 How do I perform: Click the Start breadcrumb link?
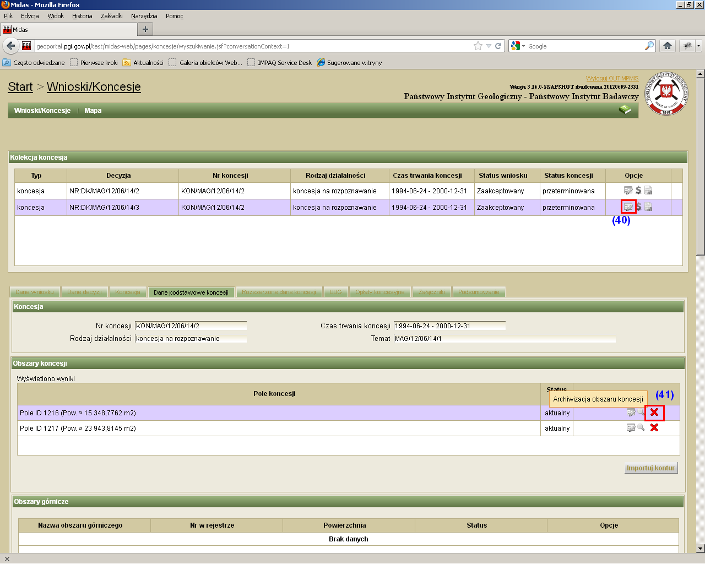20,86
